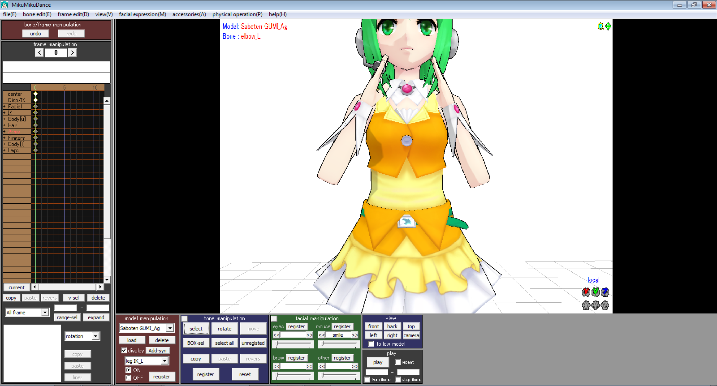Screen dimensions: 717x386
Task: Expand the Facial bone group
Action: tap(4, 107)
